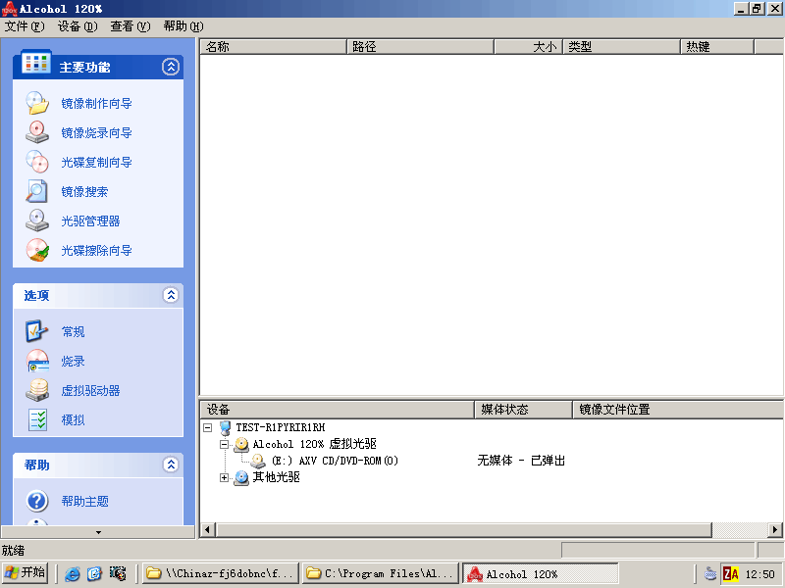
Task: Start 光碟复制向导 link
Action: 96,162
